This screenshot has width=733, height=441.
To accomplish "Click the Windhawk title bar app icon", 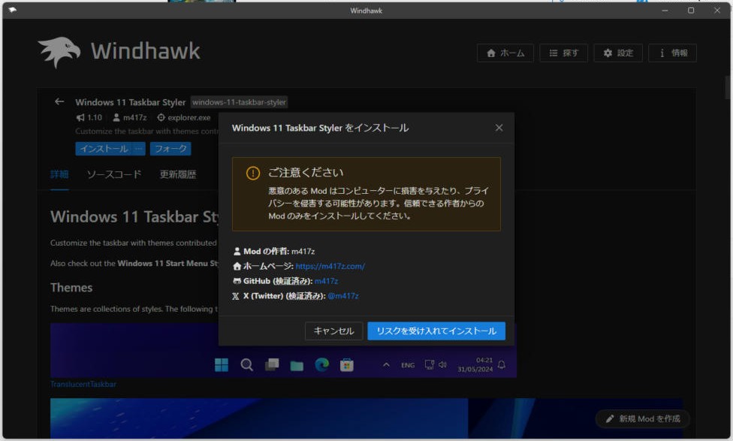I will tap(12, 10).
